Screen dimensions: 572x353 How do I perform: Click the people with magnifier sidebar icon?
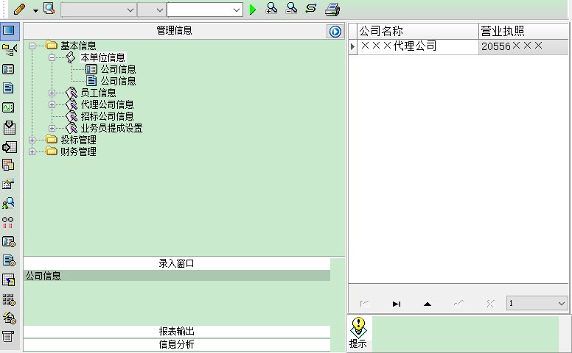tap(8, 203)
